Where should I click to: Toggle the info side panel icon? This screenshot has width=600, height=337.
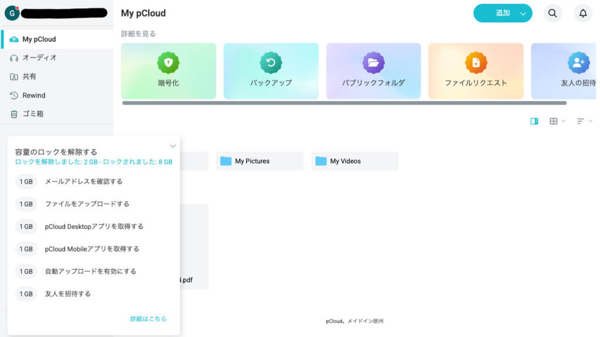point(534,121)
